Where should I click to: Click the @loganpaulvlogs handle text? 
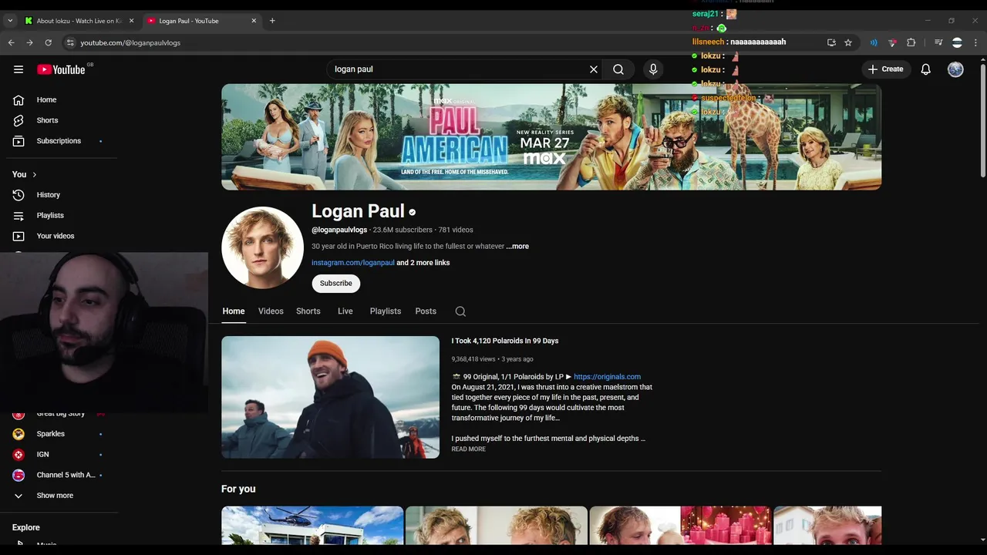tap(339, 230)
